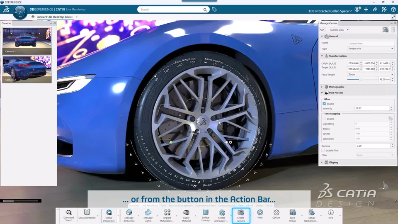The width and height of the screenshot is (398, 224).
Task: Expand the Photographic section
Action: pos(322,87)
